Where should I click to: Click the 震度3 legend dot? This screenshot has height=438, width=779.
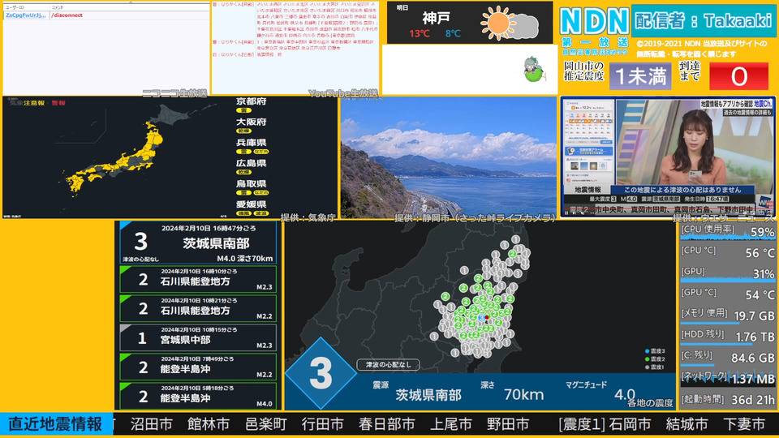pyautogui.click(x=647, y=351)
